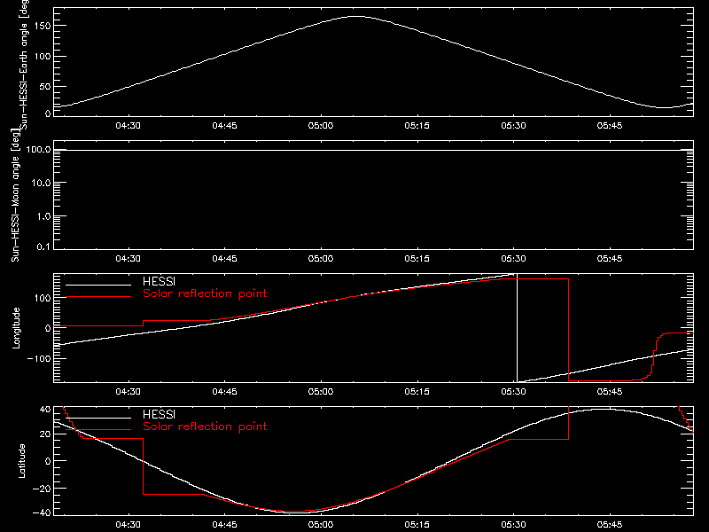Click 05:45 time label under Latitude plot
The width and height of the screenshot is (709, 532).
(x=610, y=525)
